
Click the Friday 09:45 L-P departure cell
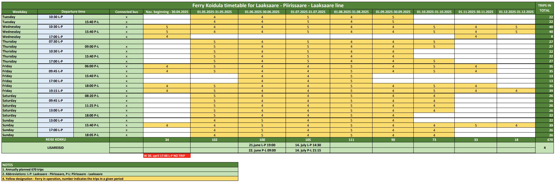click(56, 71)
